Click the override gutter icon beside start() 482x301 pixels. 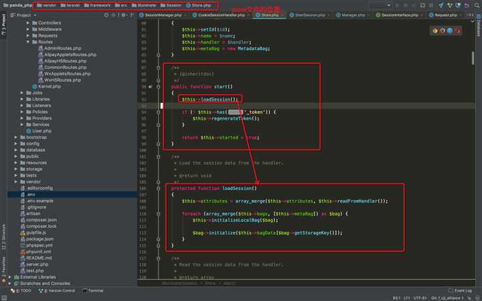tap(151, 87)
